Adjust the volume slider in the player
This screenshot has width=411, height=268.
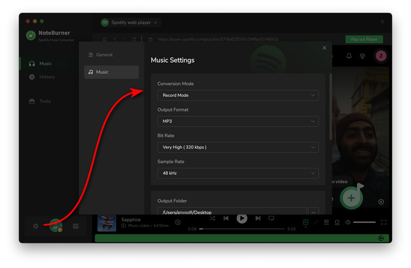pos(364,222)
